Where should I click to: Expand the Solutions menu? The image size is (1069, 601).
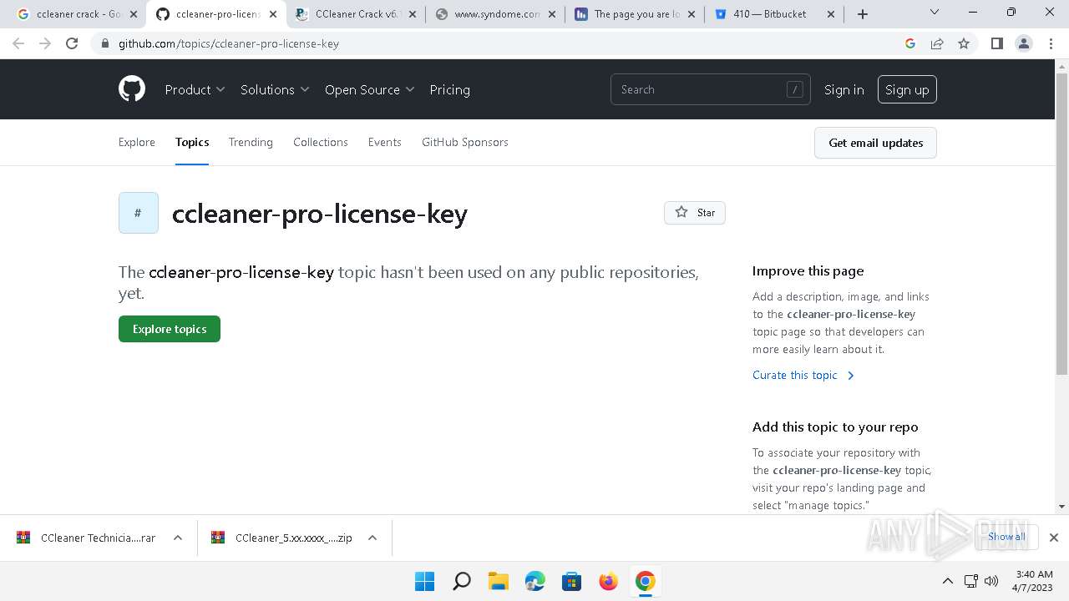[x=275, y=89]
